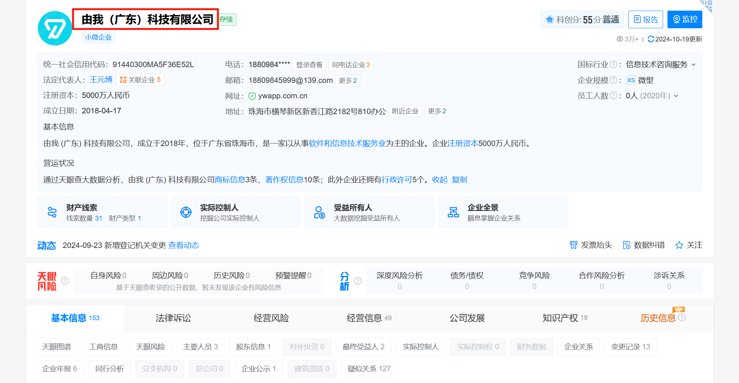739x383 pixels.
Task: Click the company logo avatar
Action: pos(55,28)
